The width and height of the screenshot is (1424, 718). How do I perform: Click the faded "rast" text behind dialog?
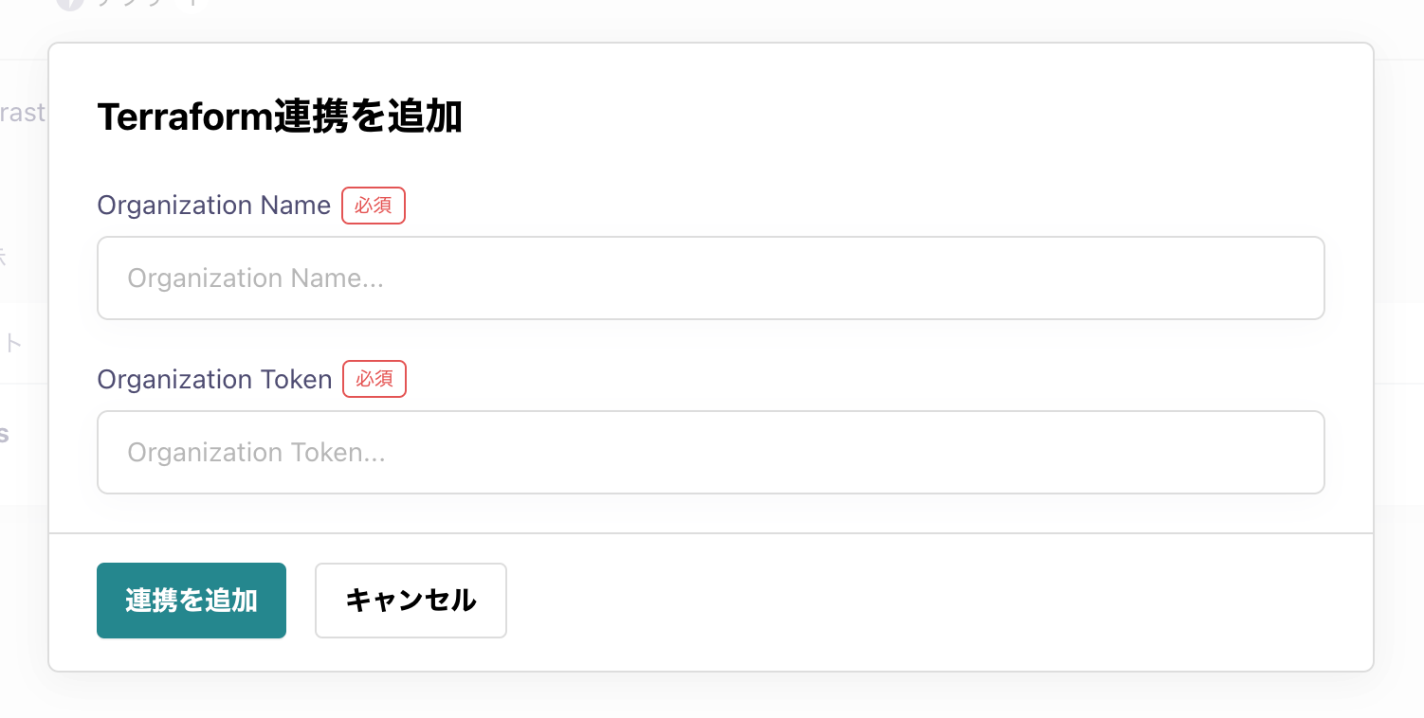click(23, 113)
